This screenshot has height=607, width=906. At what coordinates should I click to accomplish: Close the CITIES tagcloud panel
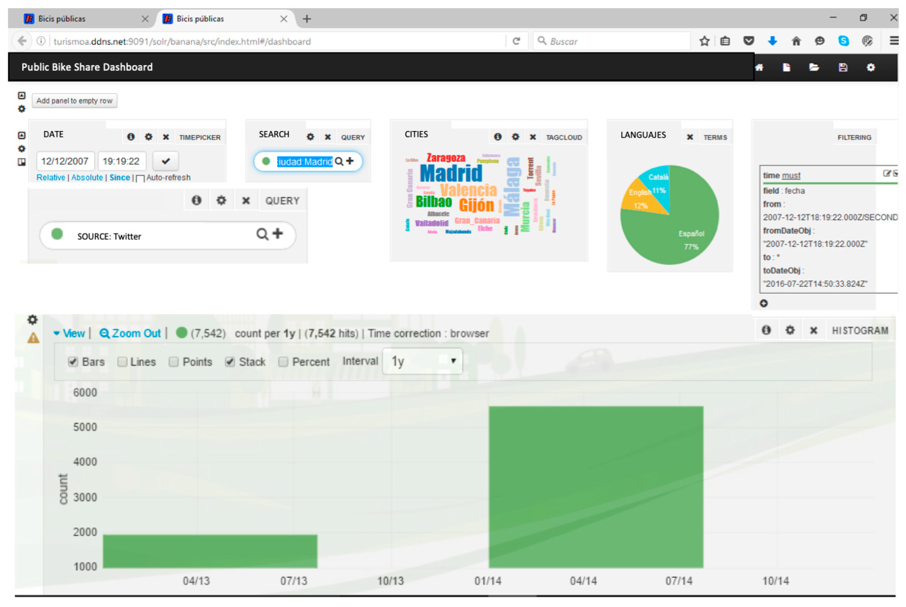pyautogui.click(x=533, y=137)
